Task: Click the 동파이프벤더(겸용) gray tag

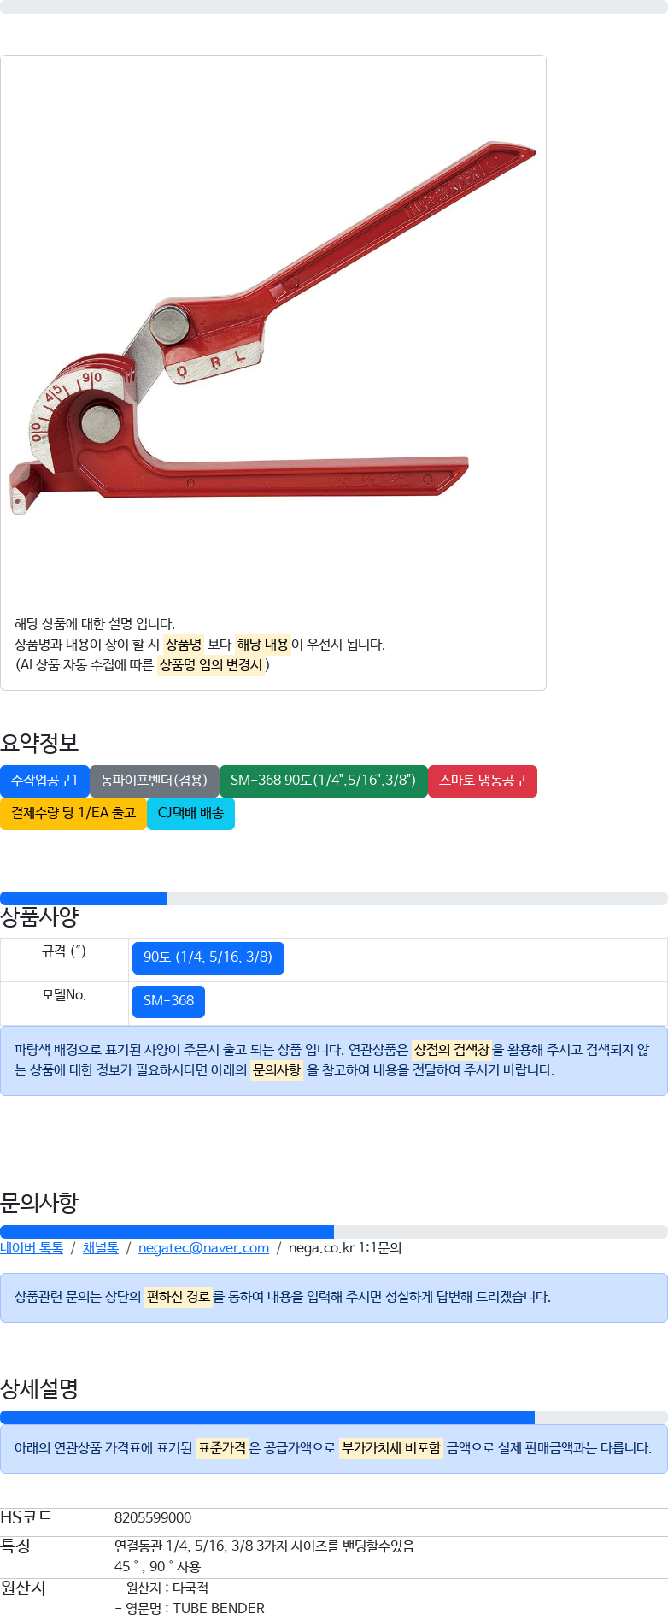Action: 155,781
